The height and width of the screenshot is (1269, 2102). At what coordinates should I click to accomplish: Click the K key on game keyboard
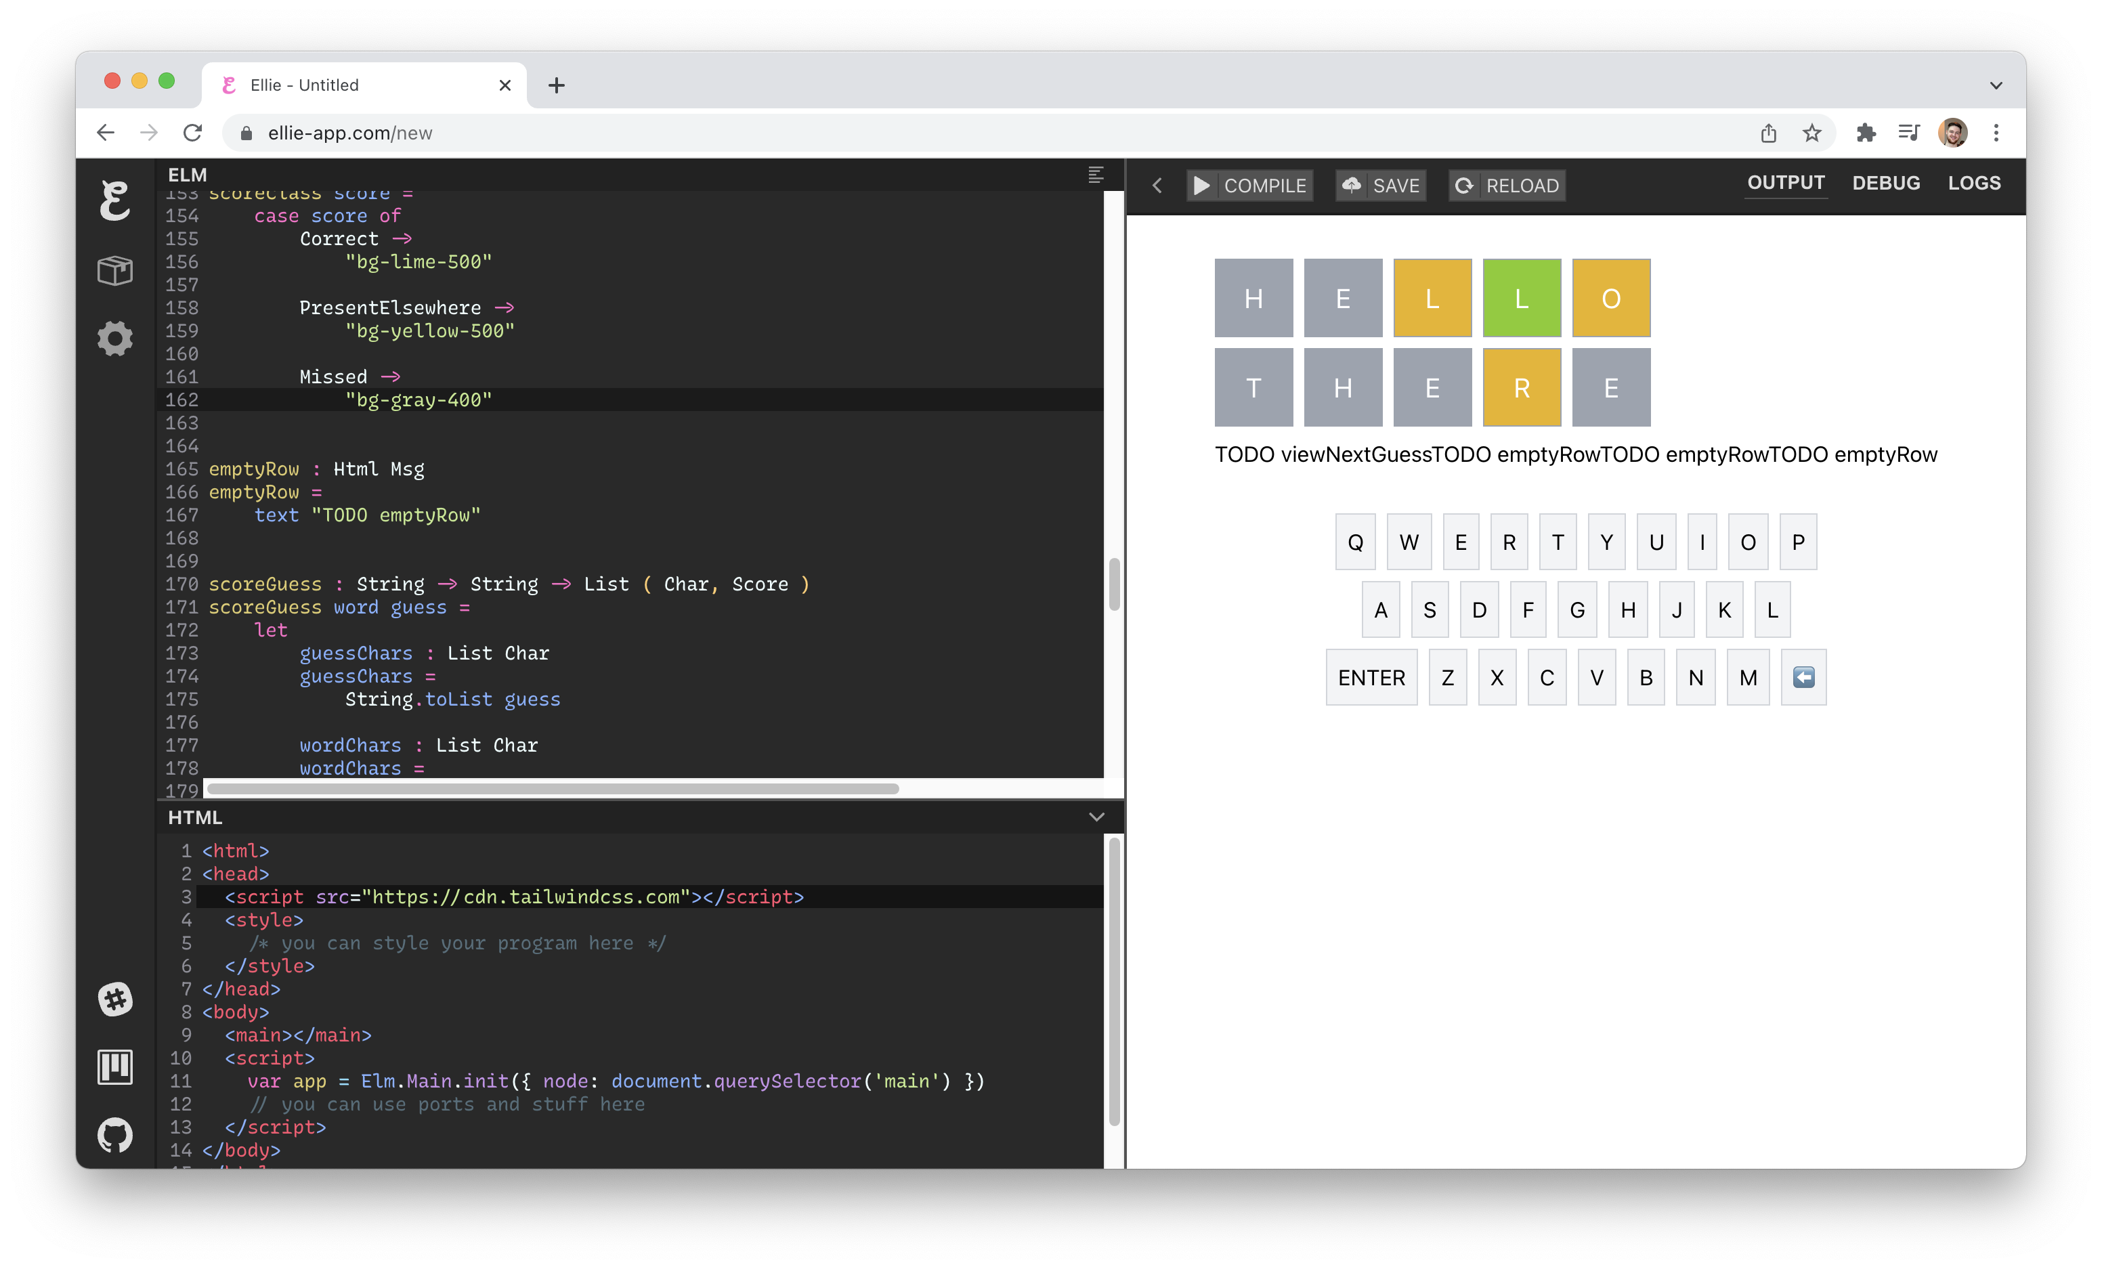(1724, 609)
